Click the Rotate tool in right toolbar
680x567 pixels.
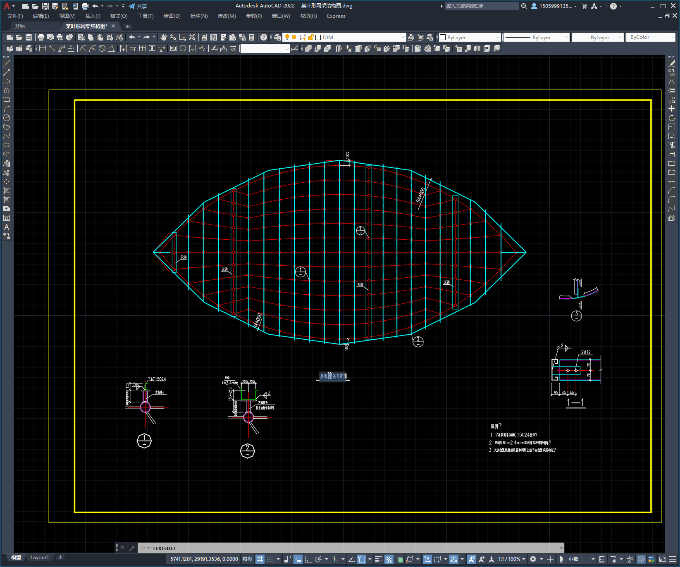[672, 118]
